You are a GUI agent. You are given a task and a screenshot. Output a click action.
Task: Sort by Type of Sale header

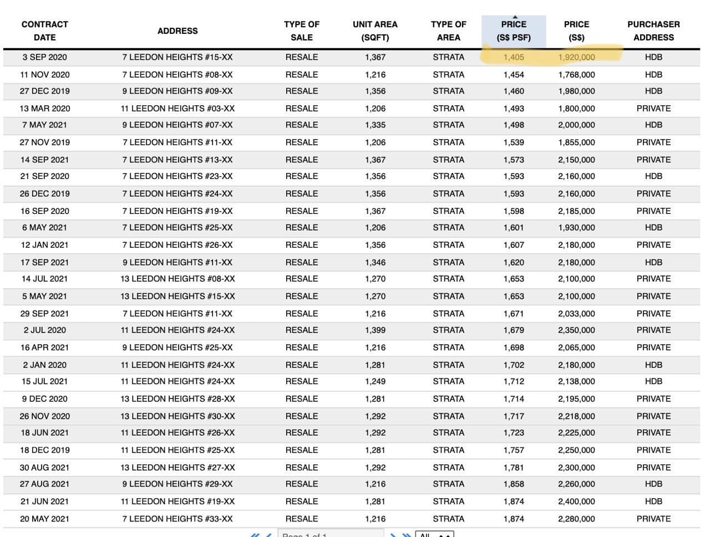(x=302, y=31)
